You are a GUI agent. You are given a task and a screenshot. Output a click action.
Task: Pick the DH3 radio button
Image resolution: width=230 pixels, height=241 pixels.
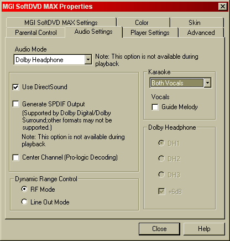[x=161, y=175]
